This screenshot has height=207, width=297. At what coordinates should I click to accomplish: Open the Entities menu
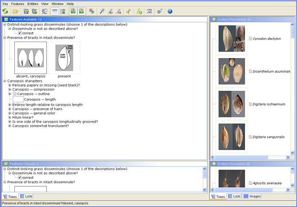tap(33, 4)
